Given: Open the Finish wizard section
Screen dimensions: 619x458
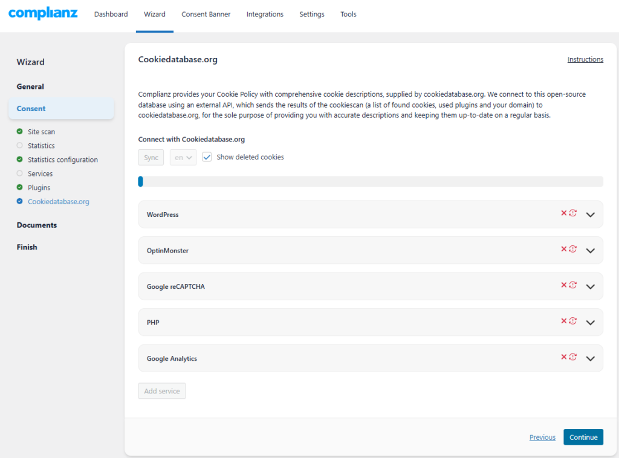Looking at the screenshot, I should pyautogui.click(x=27, y=247).
